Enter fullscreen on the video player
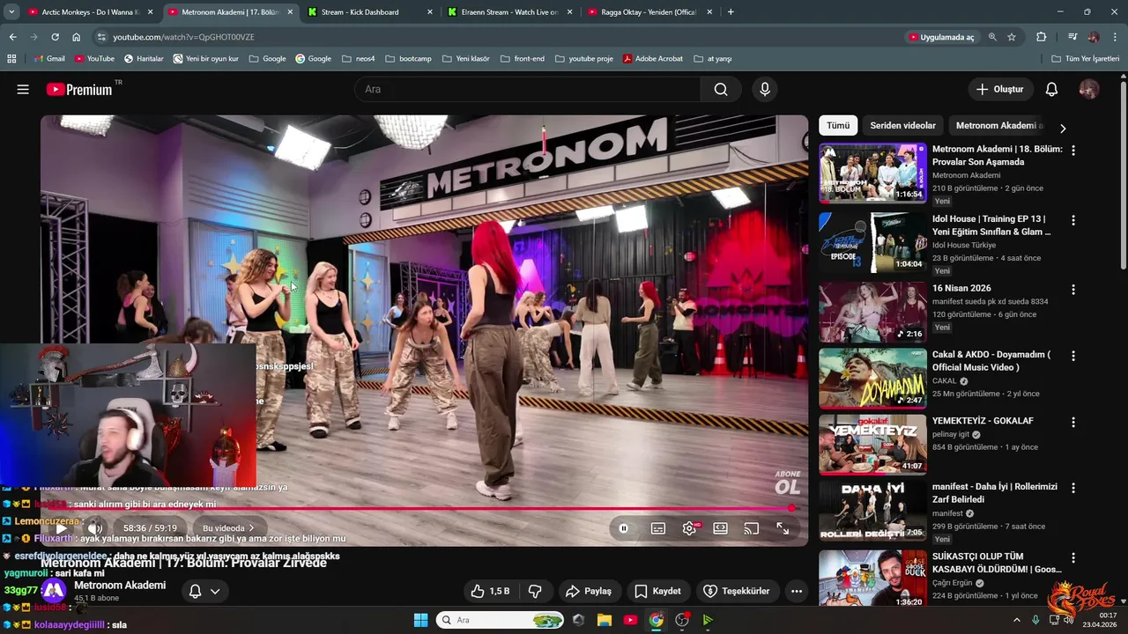Screen dimensions: 1128x634 click(x=783, y=528)
